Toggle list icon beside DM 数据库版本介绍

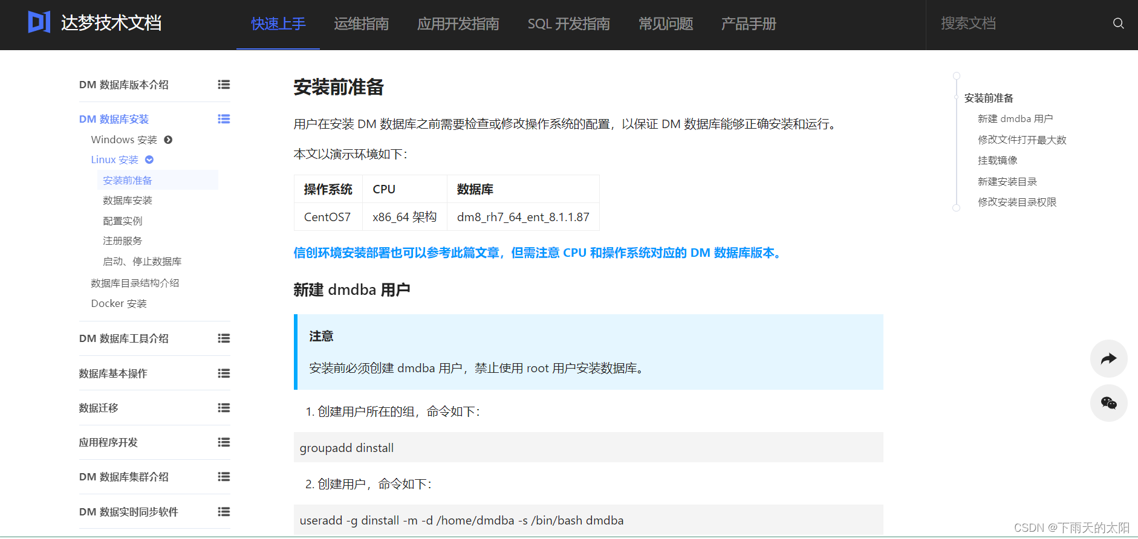pos(224,85)
